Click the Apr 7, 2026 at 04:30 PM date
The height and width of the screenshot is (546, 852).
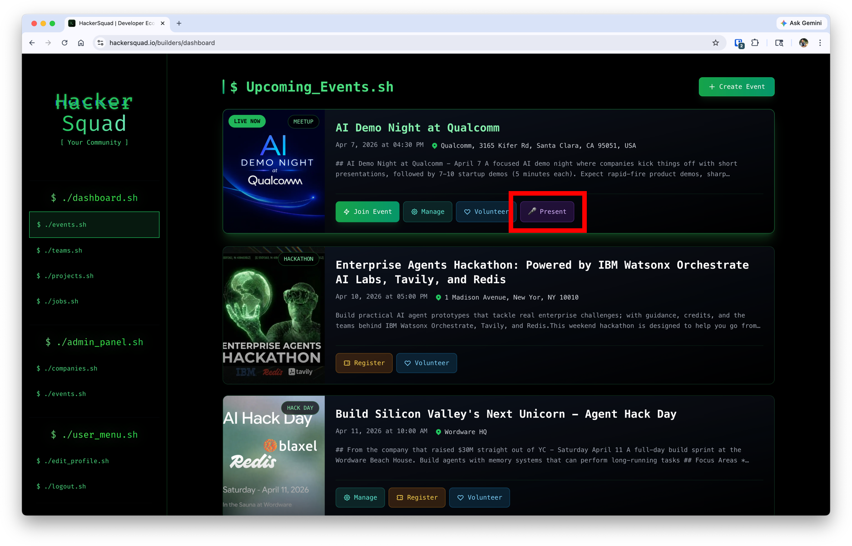point(379,145)
